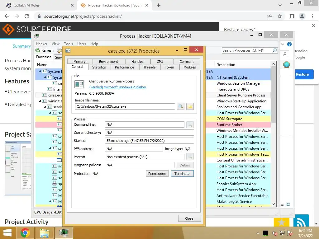The width and height of the screenshot is (319, 239).
Task: Collapse the System Idle Process tree node
Action: pos(40,71)
